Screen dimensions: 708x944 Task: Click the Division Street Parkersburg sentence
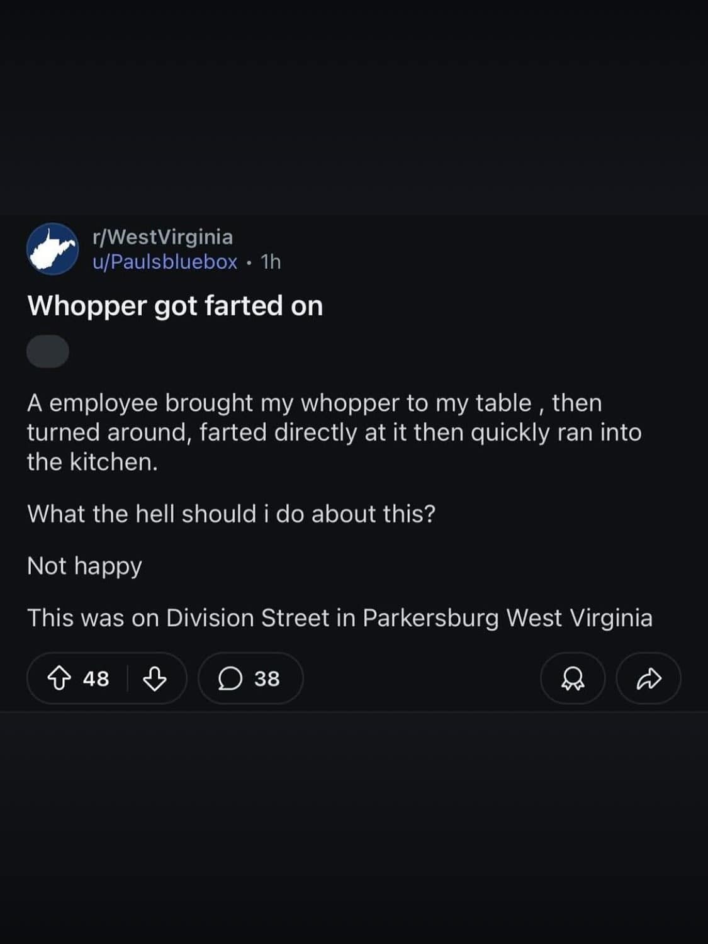[x=339, y=618]
